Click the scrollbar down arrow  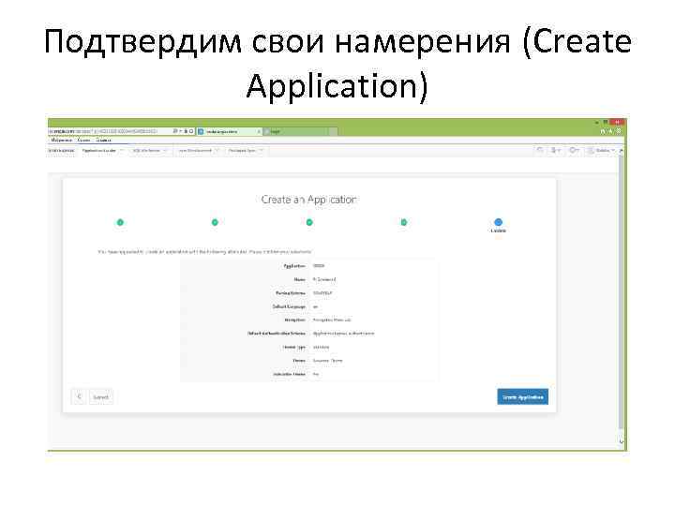(x=621, y=441)
